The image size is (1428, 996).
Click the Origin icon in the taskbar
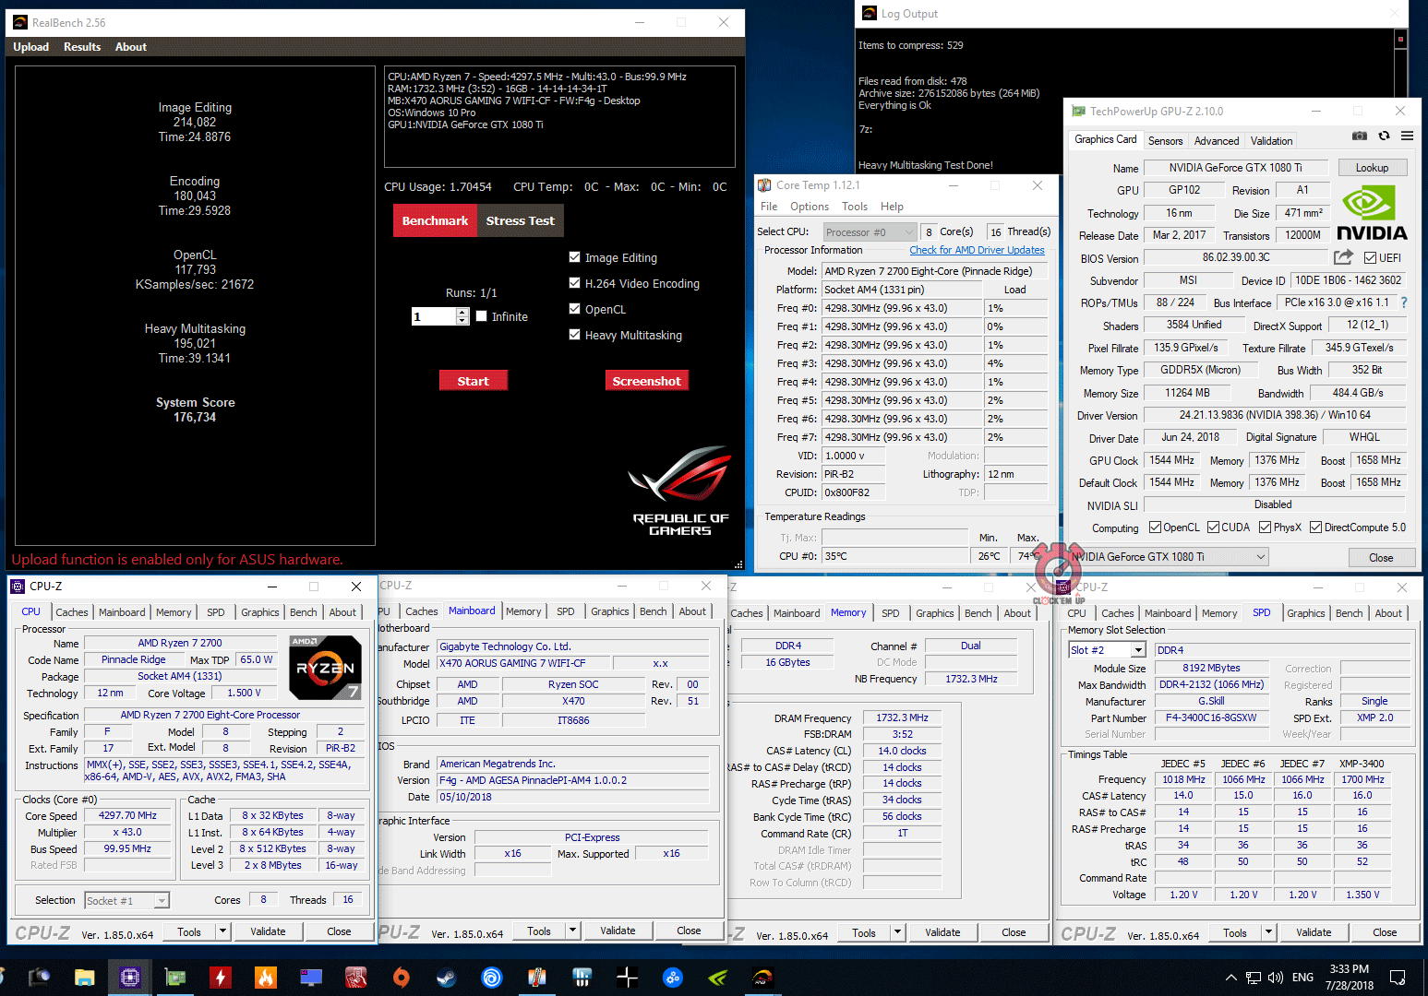[x=402, y=978]
